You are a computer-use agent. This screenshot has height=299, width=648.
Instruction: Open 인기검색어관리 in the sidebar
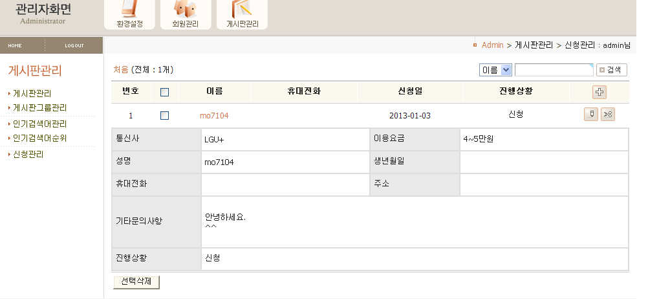coord(40,124)
